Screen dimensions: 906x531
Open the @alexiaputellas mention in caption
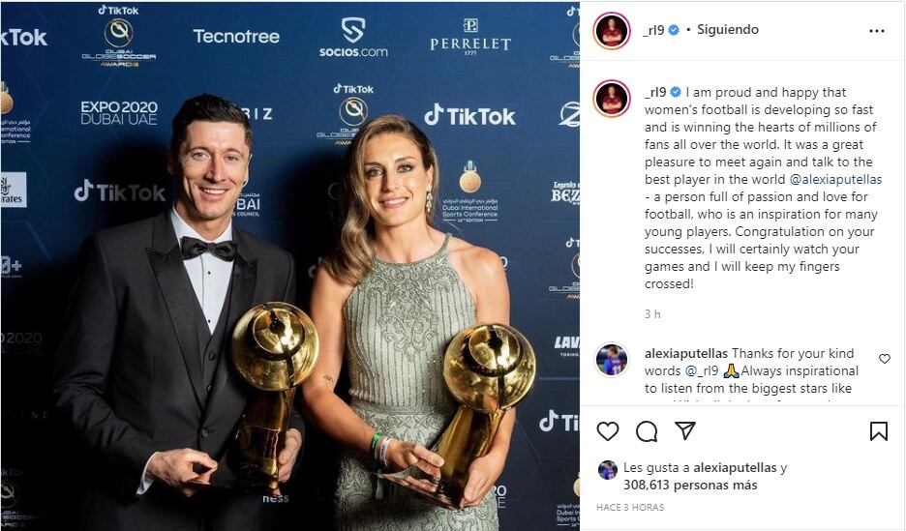pos(835,180)
